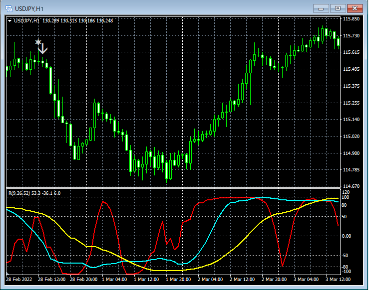
Task: Click the 115.140 price scale label
Action: [352, 119]
